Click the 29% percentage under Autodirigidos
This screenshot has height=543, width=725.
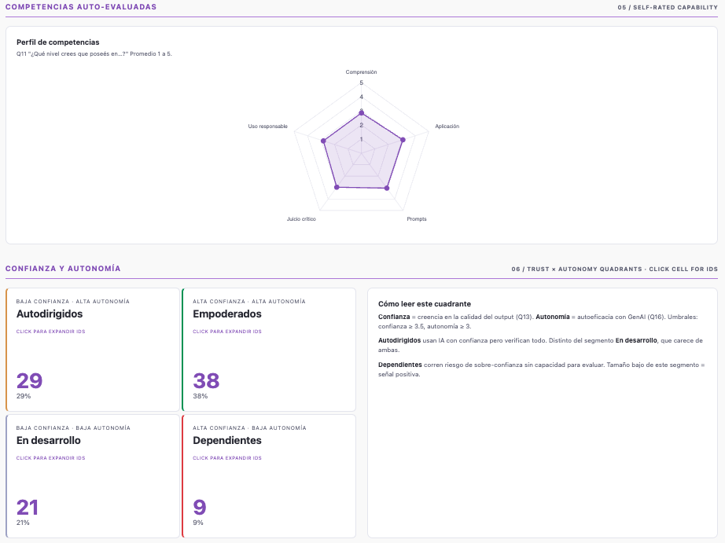[x=24, y=396]
